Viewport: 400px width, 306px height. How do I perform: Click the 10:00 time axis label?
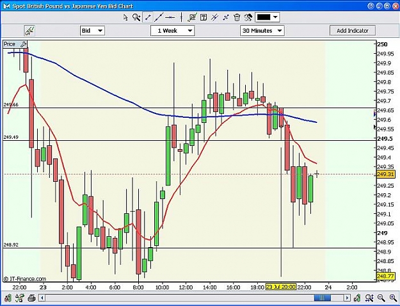163,287
